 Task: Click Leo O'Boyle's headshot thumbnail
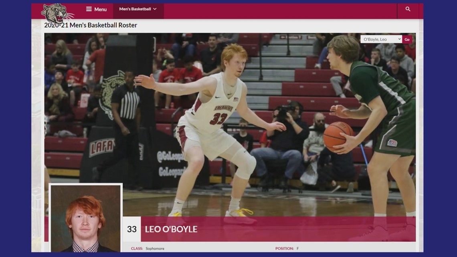click(85, 219)
